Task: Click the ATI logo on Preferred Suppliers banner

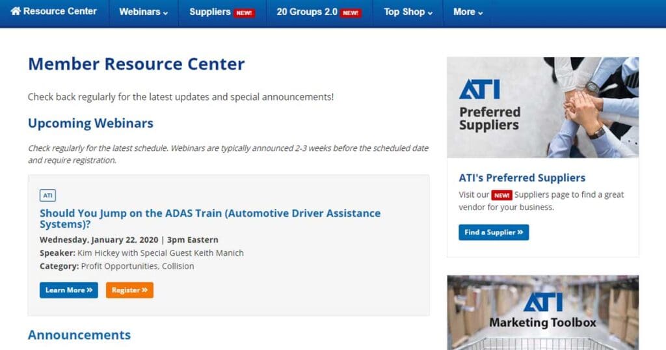Action: pyautogui.click(x=479, y=89)
